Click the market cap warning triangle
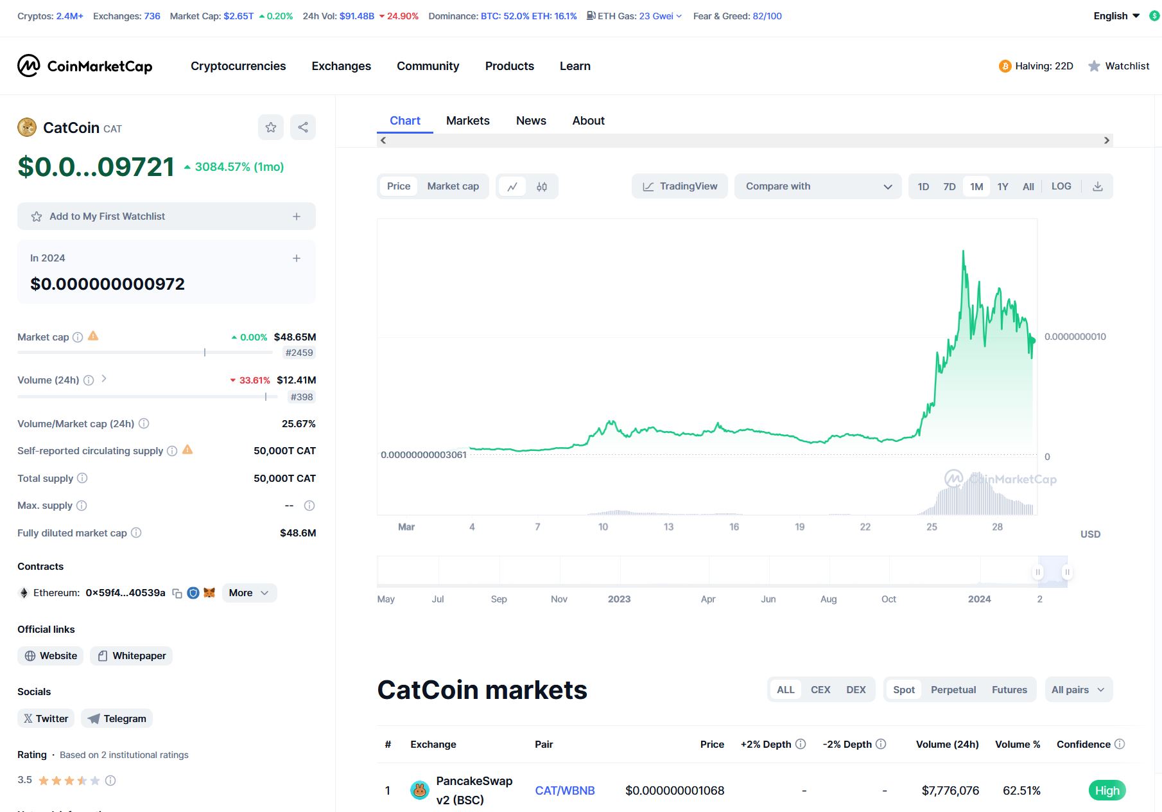The height and width of the screenshot is (812, 1162). 93,336
